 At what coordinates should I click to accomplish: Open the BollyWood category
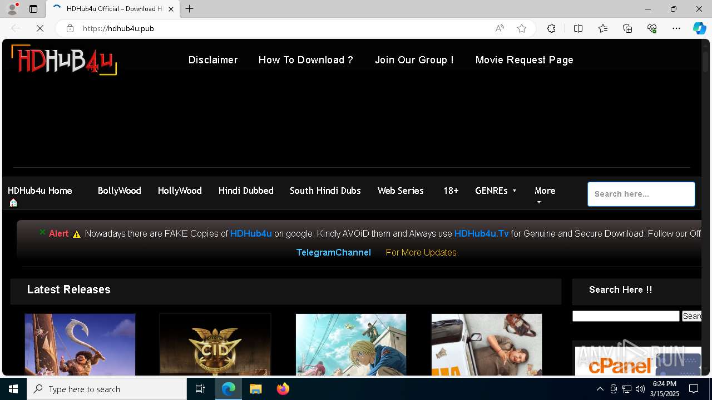[x=119, y=191]
